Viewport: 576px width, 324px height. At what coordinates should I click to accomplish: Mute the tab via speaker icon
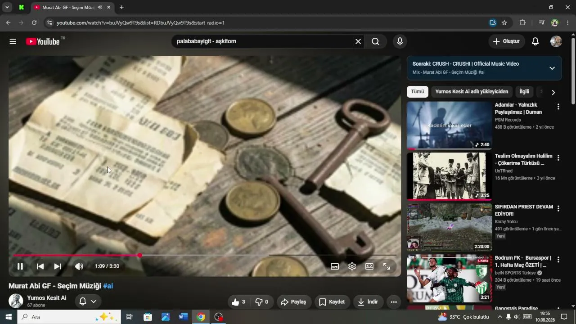click(x=100, y=7)
